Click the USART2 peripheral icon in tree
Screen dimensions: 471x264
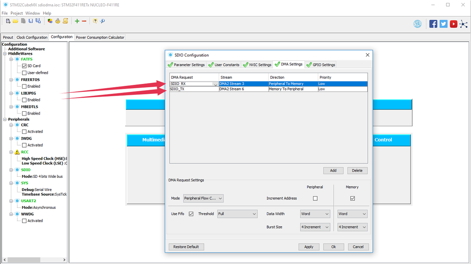17,201
